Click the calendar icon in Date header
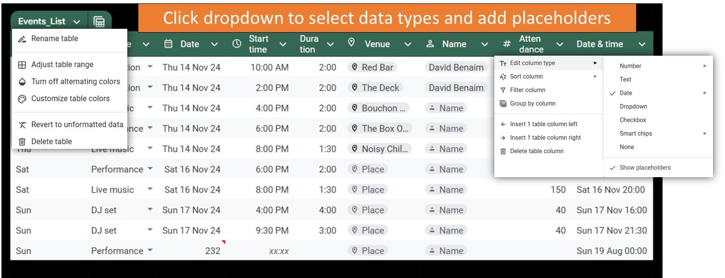 (x=168, y=44)
